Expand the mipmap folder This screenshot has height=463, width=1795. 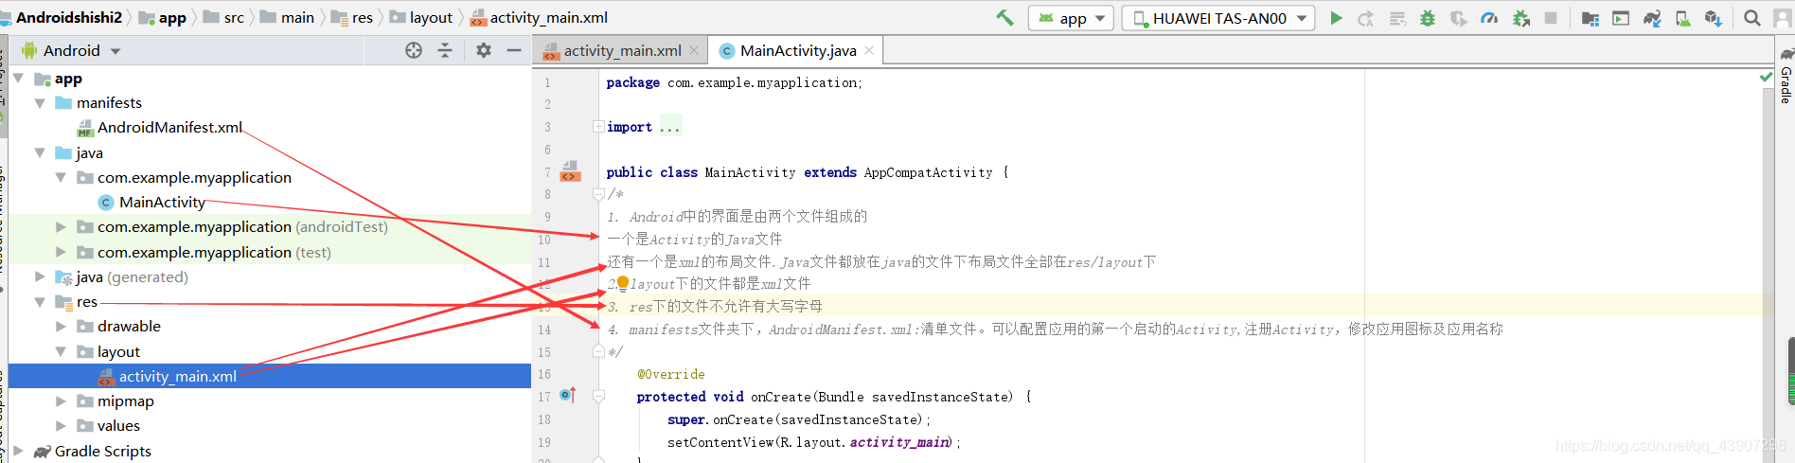[x=61, y=401]
